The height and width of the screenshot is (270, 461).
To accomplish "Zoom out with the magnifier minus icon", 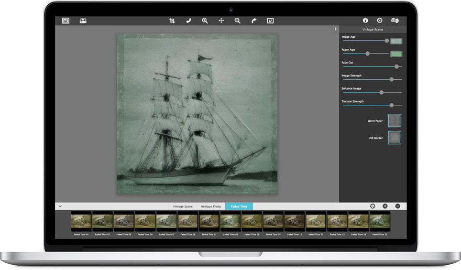I will (237, 20).
